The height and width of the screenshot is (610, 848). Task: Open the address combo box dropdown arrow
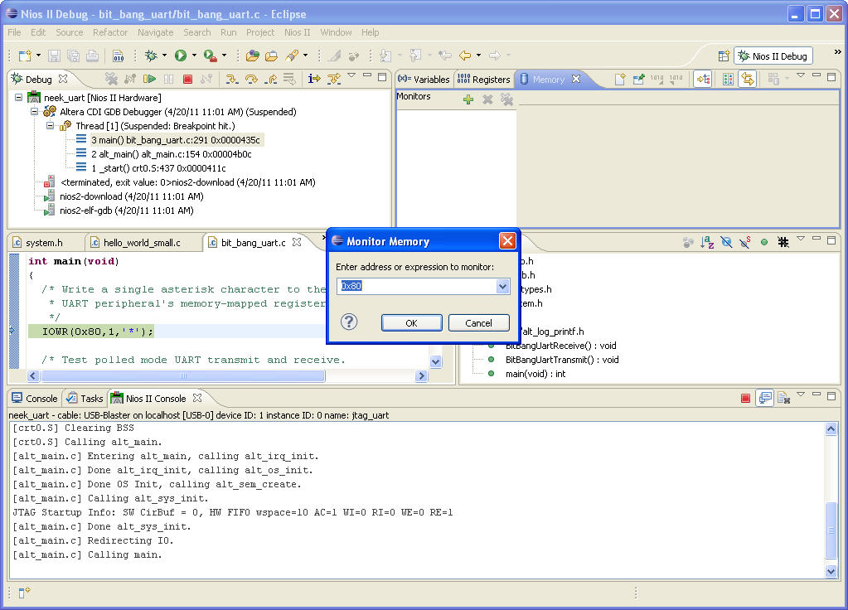(502, 286)
